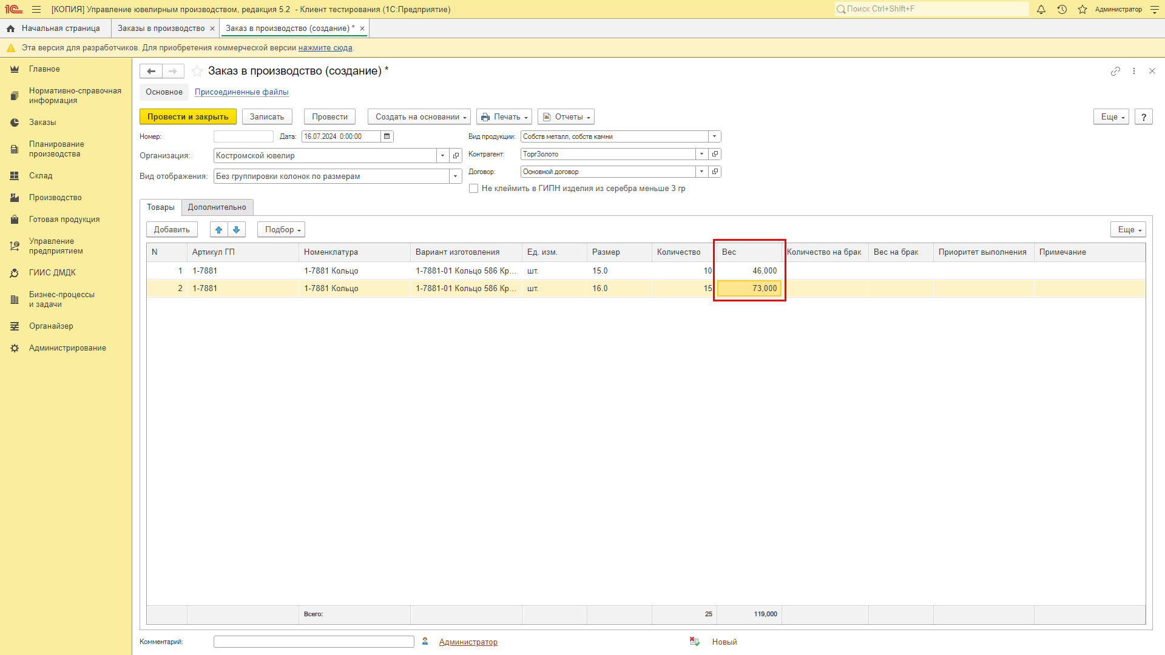Open Контрагент record with open icon
The width and height of the screenshot is (1165, 655).
(715, 154)
